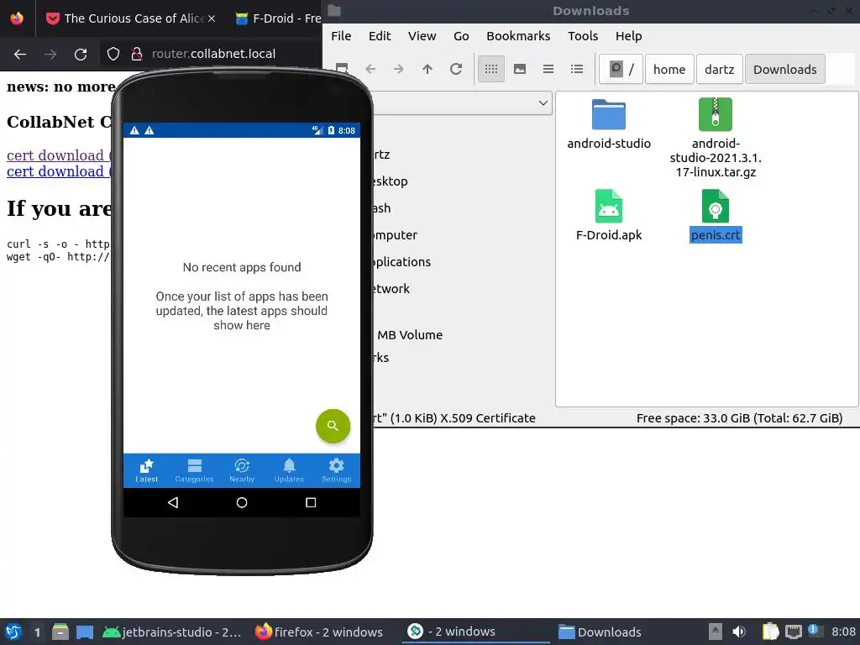Viewport: 860px width, 645px height.
Task: Refresh the Downloads folder view
Action: (x=456, y=69)
